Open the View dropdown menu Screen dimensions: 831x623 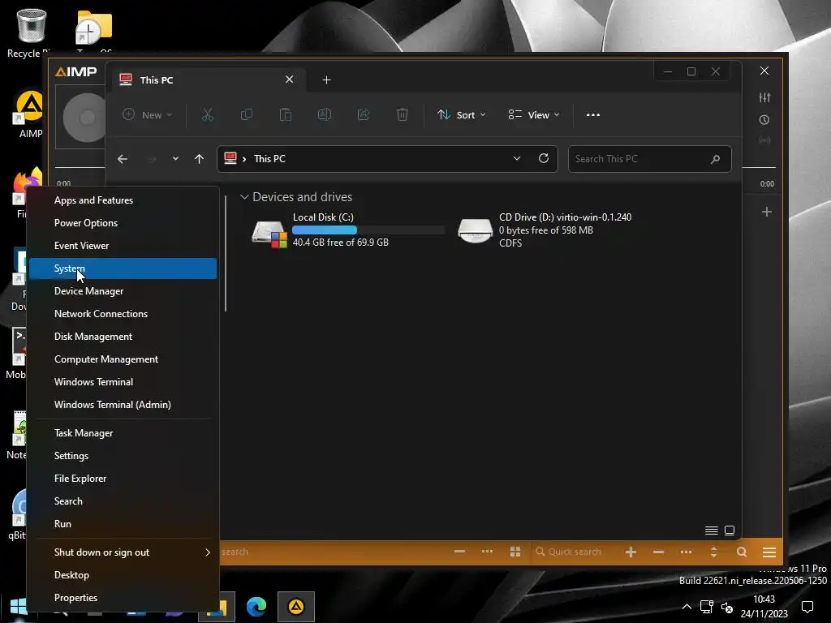(x=534, y=115)
